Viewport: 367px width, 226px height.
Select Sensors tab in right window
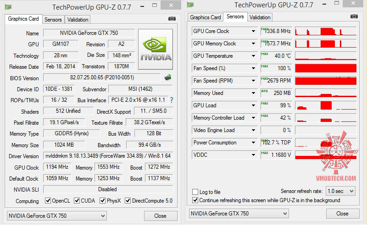coord(235,17)
